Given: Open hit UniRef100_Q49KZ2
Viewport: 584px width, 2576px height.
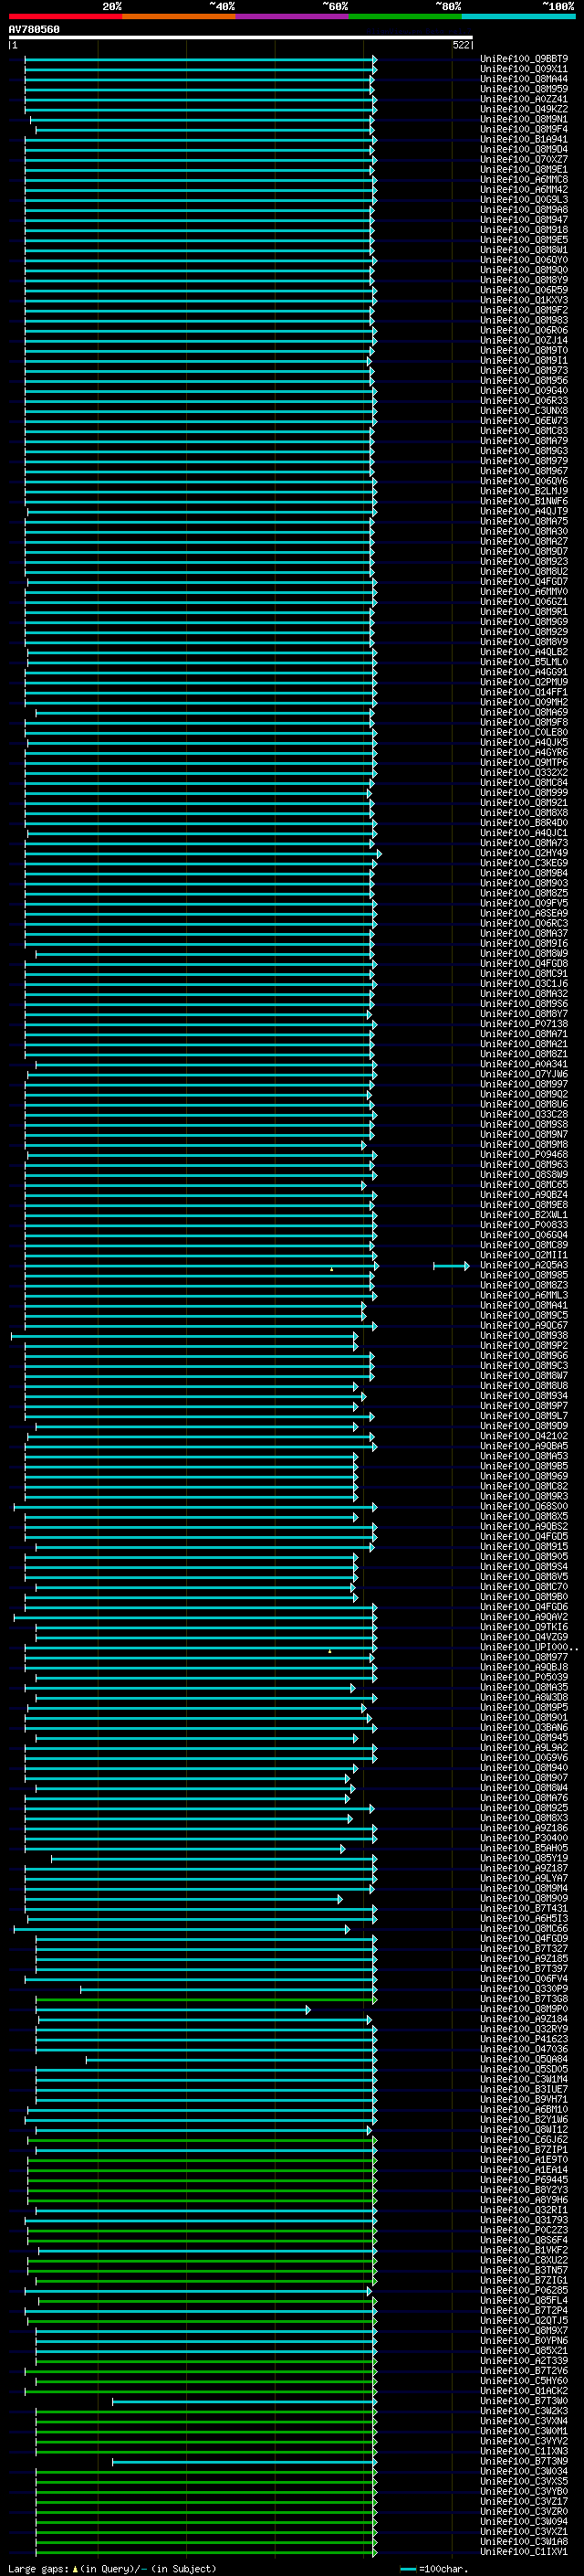Looking at the screenshot, I should [524, 109].
